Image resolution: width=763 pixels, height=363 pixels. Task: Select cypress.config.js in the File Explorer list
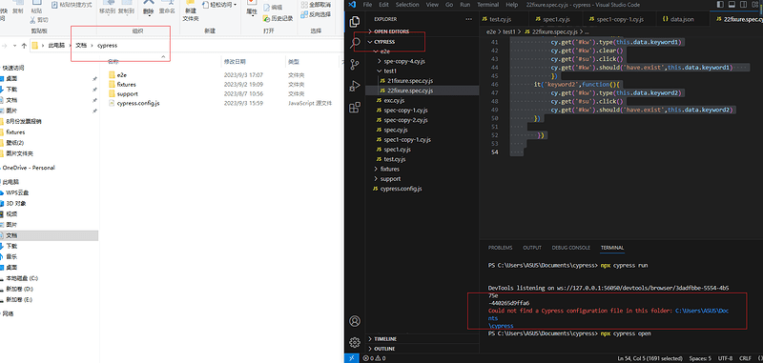click(x=138, y=103)
